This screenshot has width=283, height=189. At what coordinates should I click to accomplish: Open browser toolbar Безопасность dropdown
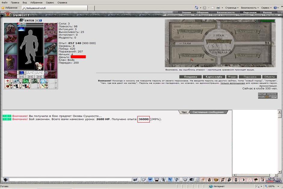click(250, 8)
